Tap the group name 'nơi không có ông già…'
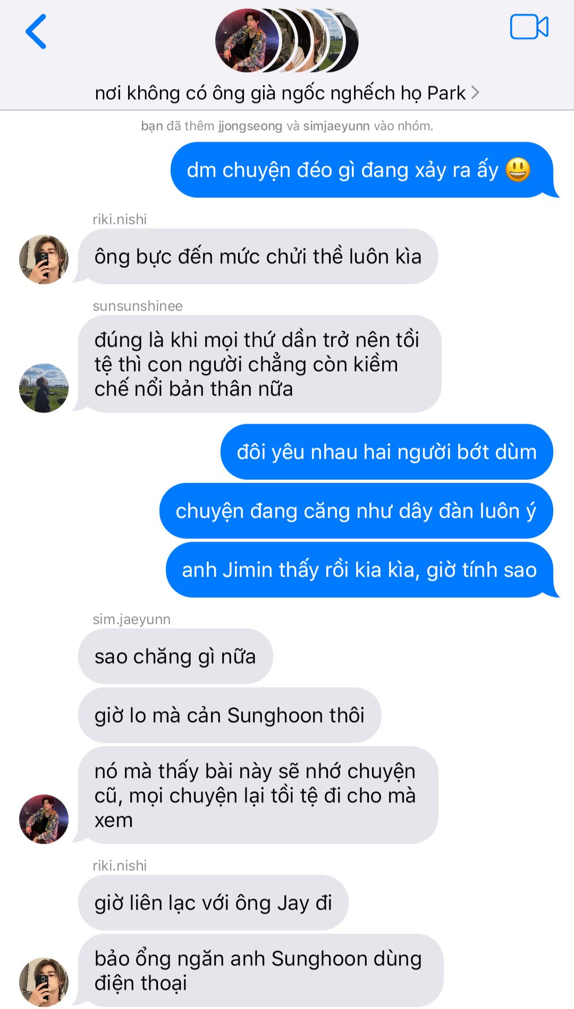This screenshot has height=1009, width=574. pos(280,93)
